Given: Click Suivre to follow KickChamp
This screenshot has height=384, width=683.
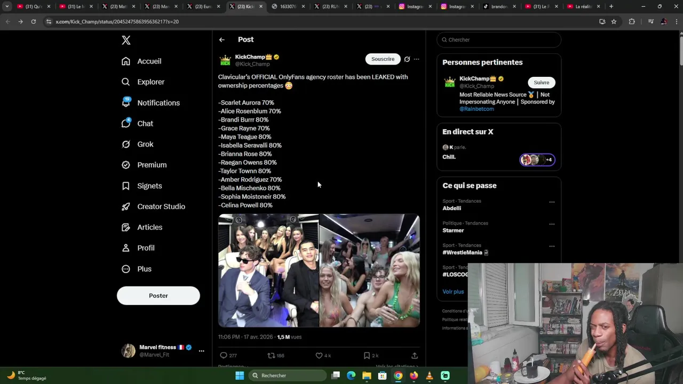Looking at the screenshot, I should pos(542,83).
